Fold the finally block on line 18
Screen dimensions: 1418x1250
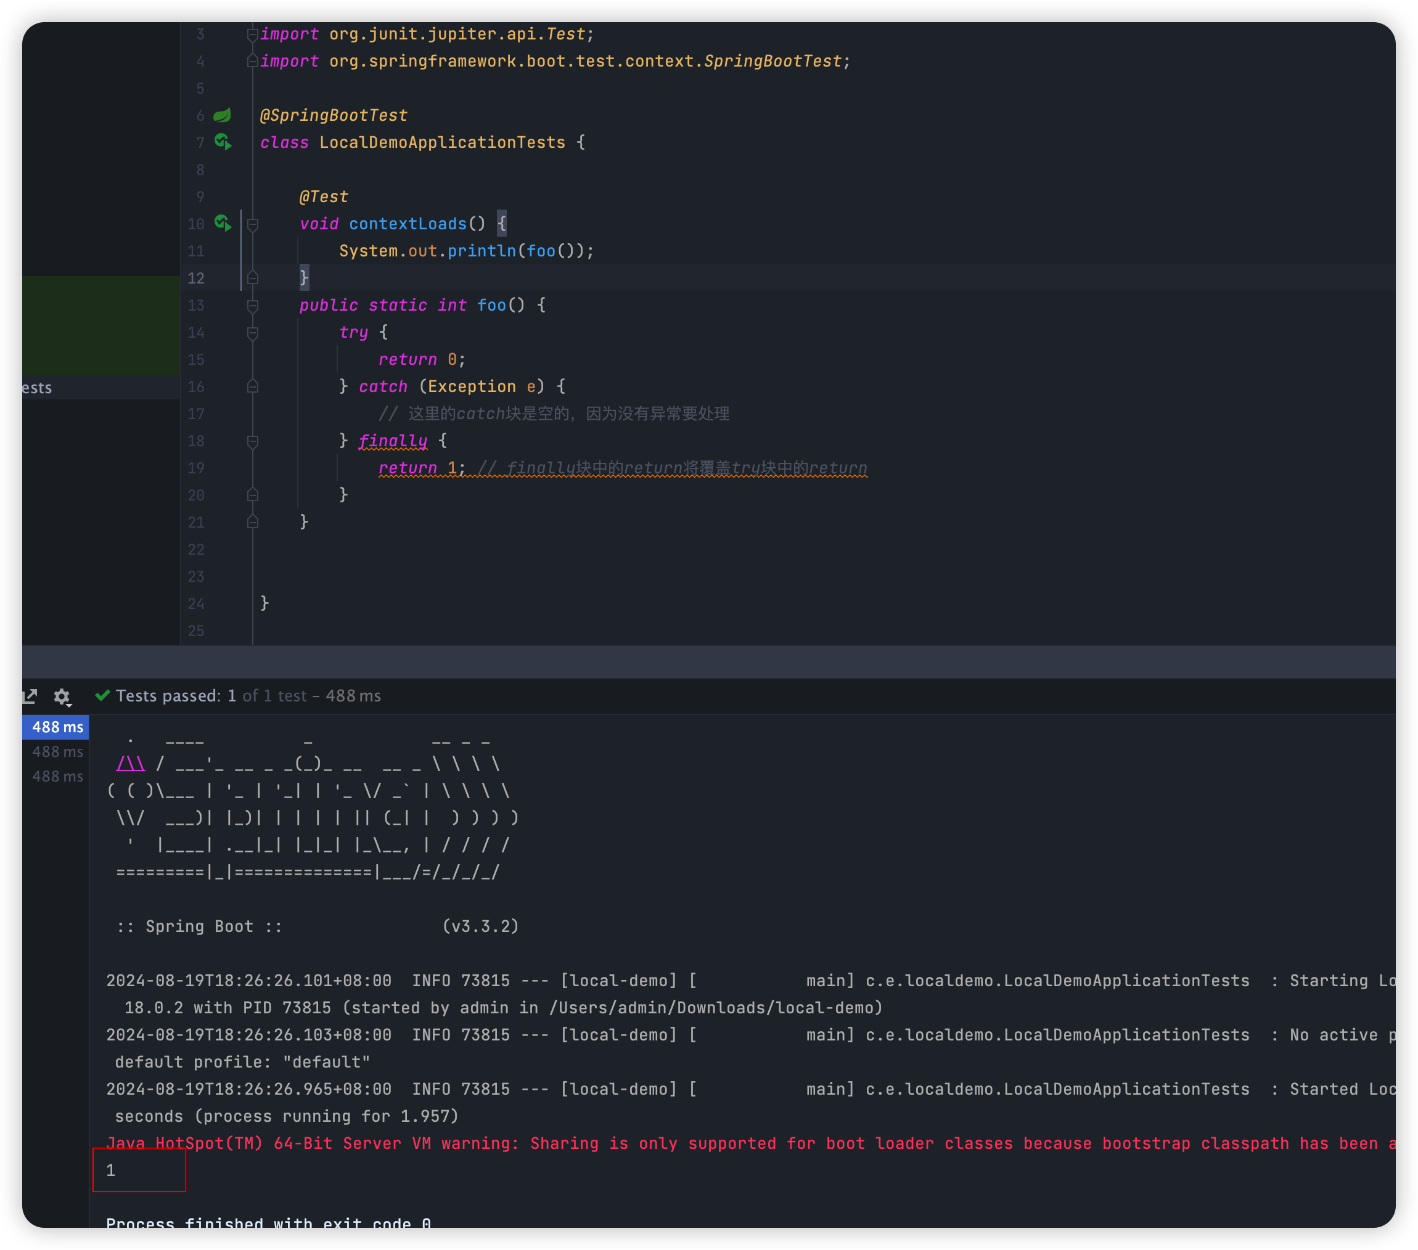253,441
